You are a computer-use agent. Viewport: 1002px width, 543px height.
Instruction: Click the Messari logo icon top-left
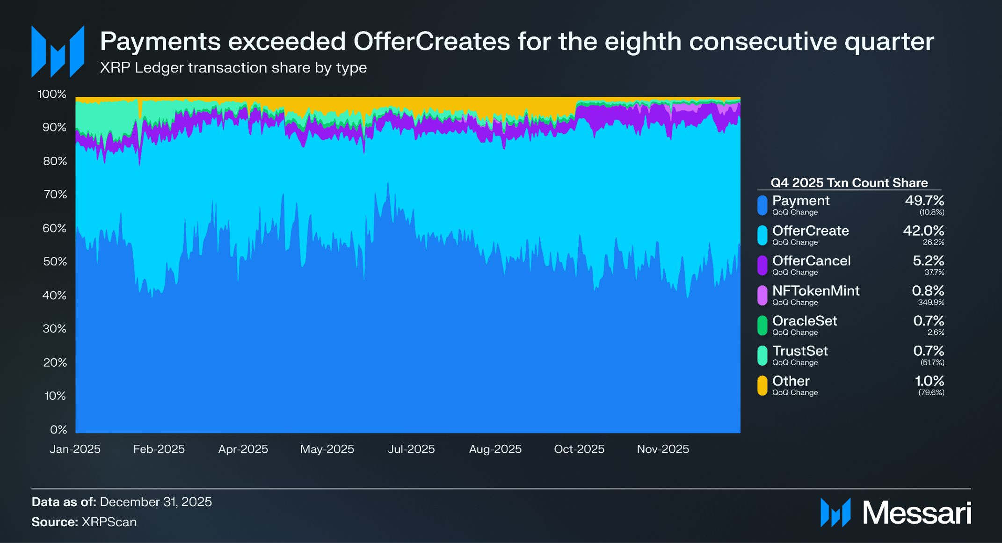click(58, 51)
